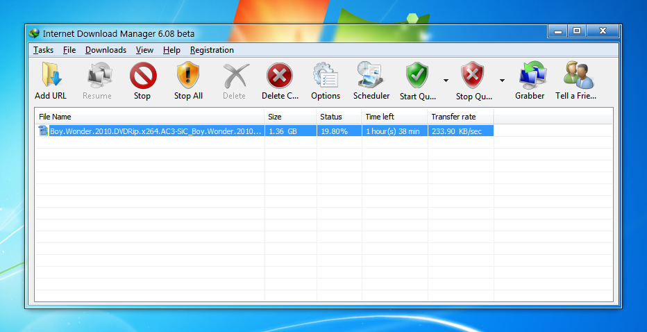This screenshot has height=332, width=647.
Task: Click the file type icon of Boy.Wonder download
Action: (x=43, y=131)
